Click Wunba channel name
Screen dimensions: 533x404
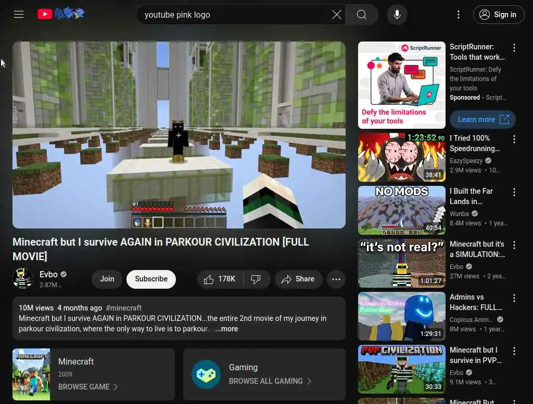[459, 214]
